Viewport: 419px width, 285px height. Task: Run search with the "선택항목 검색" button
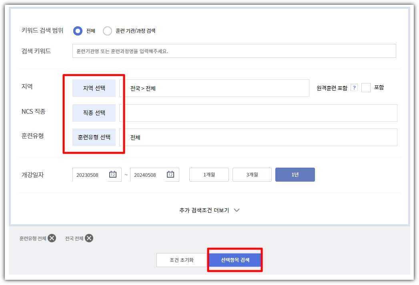click(235, 260)
